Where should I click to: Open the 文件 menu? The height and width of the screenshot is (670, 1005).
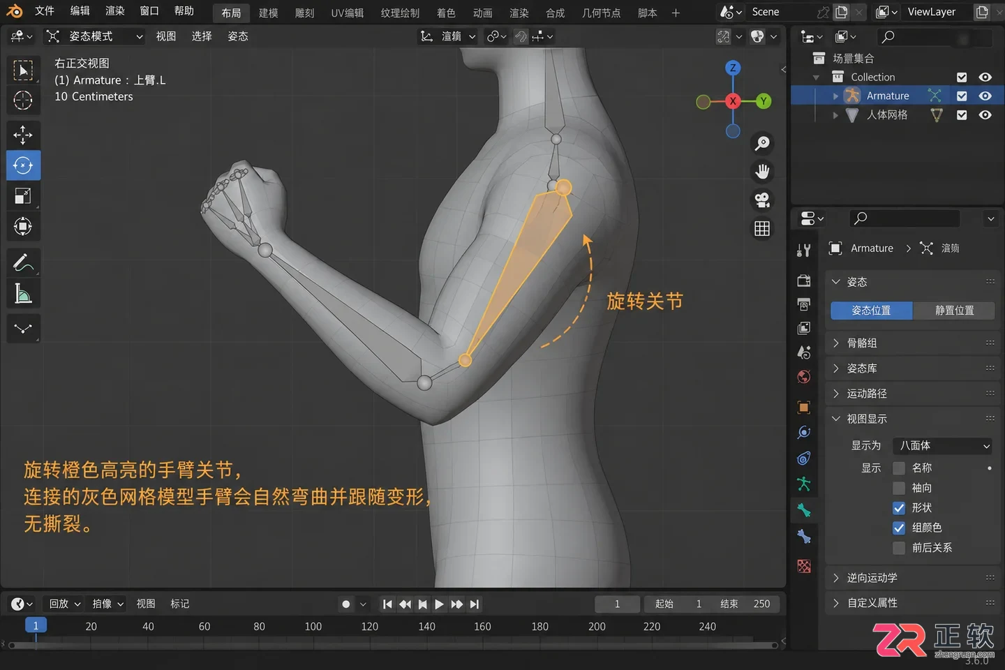pos(45,11)
